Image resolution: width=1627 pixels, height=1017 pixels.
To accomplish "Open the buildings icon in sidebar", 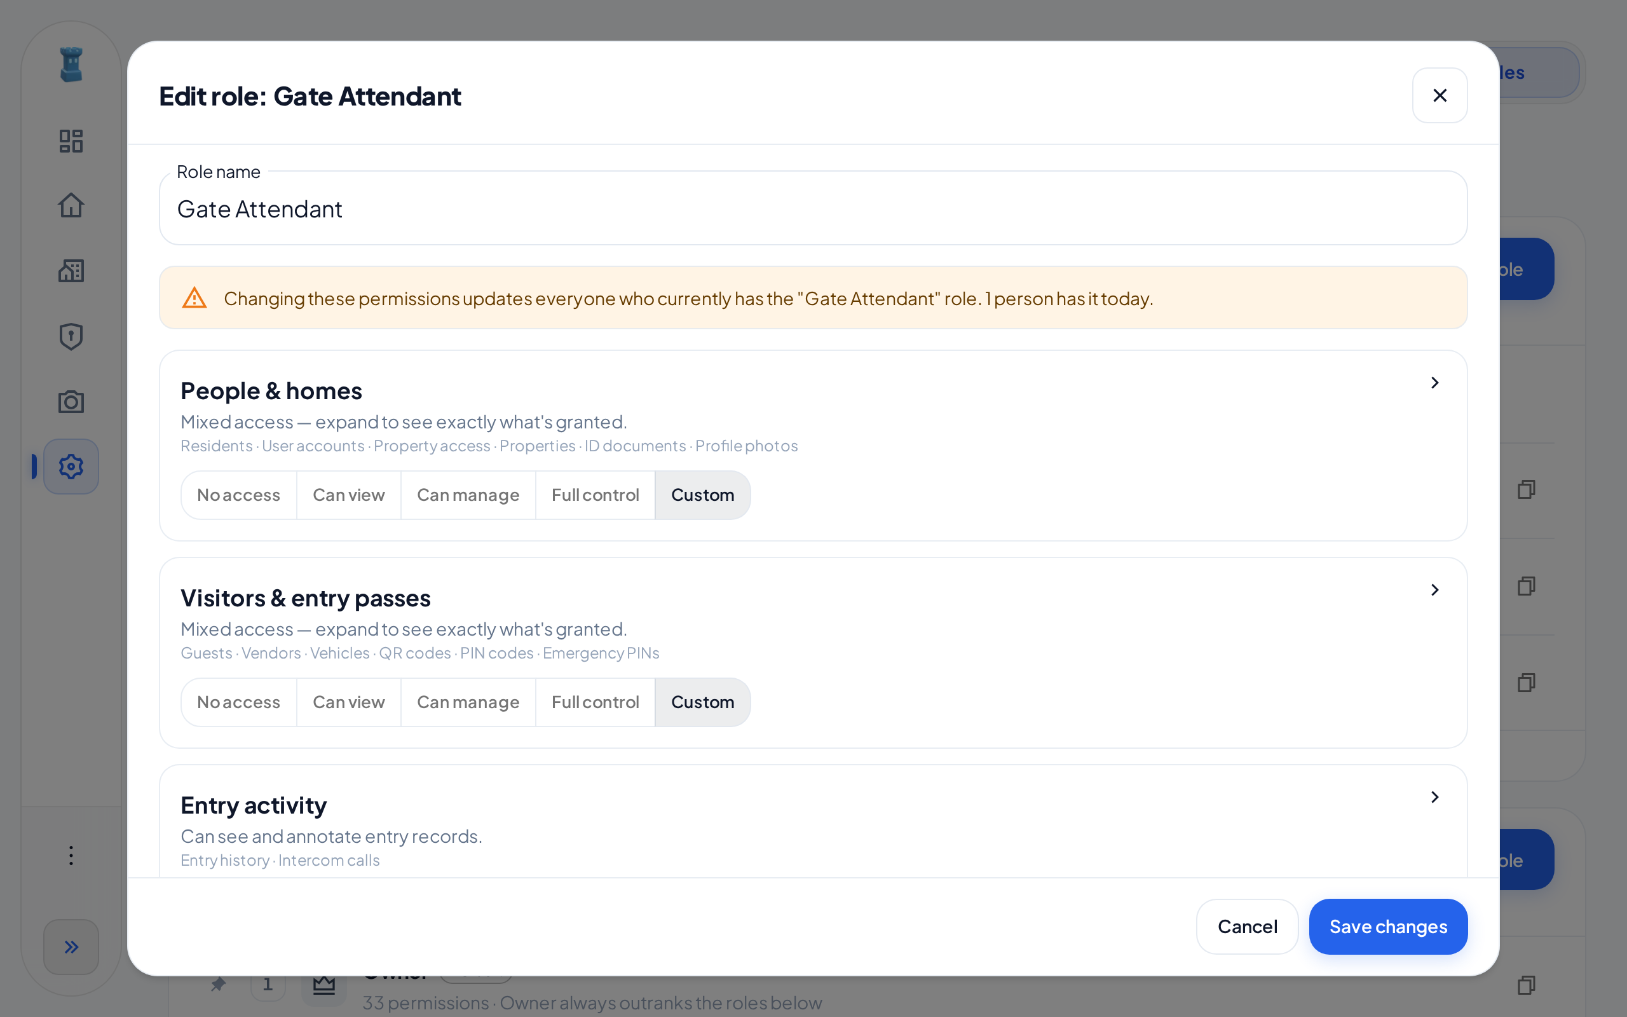I will click(x=71, y=270).
